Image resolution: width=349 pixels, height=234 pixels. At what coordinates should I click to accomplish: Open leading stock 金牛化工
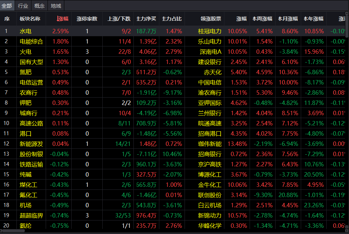click(x=210, y=185)
